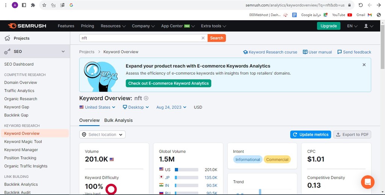Click the green Upgrade button
The height and width of the screenshot is (195, 385).
[329, 26]
